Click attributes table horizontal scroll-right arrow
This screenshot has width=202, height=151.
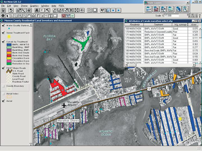click(194, 65)
